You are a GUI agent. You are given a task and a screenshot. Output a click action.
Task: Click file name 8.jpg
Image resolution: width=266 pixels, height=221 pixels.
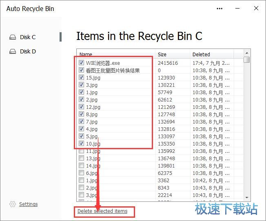point(92,115)
